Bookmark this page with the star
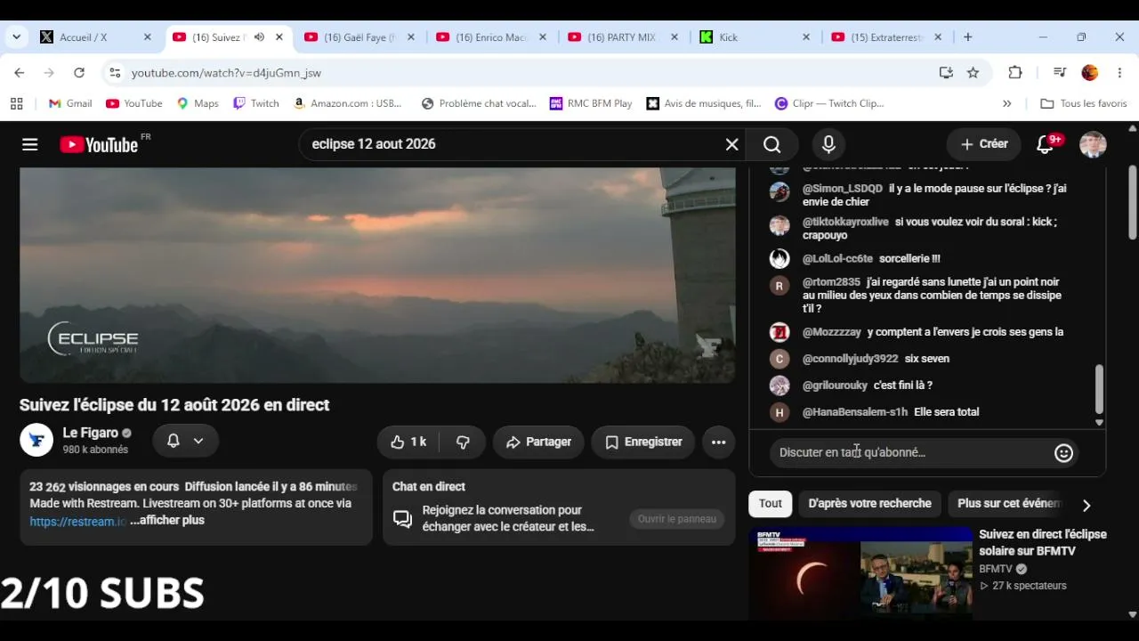This screenshot has width=1139, height=641. click(973, 73)
